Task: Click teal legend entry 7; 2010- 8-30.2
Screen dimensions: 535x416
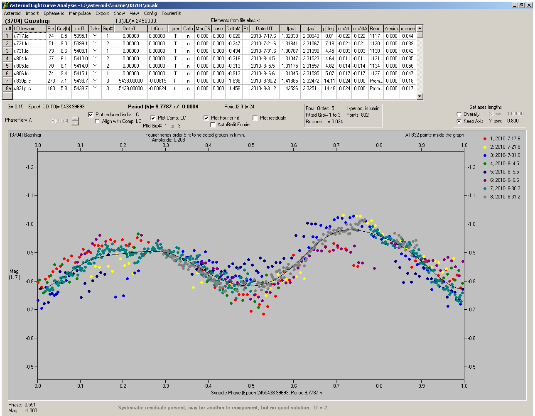Action: click(x=502, y=188)
